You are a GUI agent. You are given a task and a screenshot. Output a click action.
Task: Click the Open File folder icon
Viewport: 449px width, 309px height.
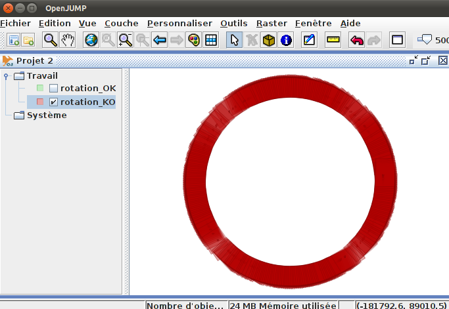[28, 40]
